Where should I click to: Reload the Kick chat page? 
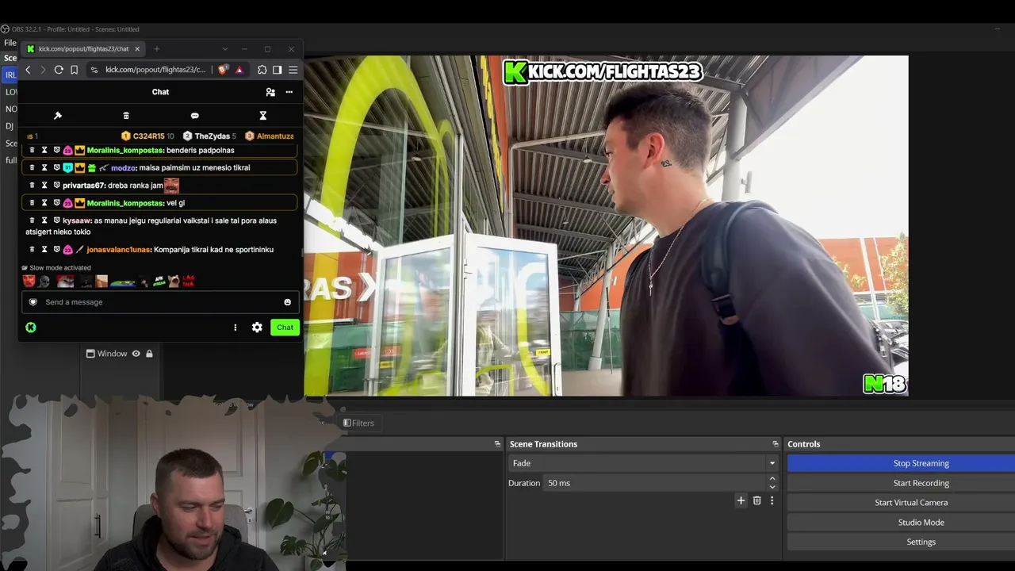pos(59,70)
